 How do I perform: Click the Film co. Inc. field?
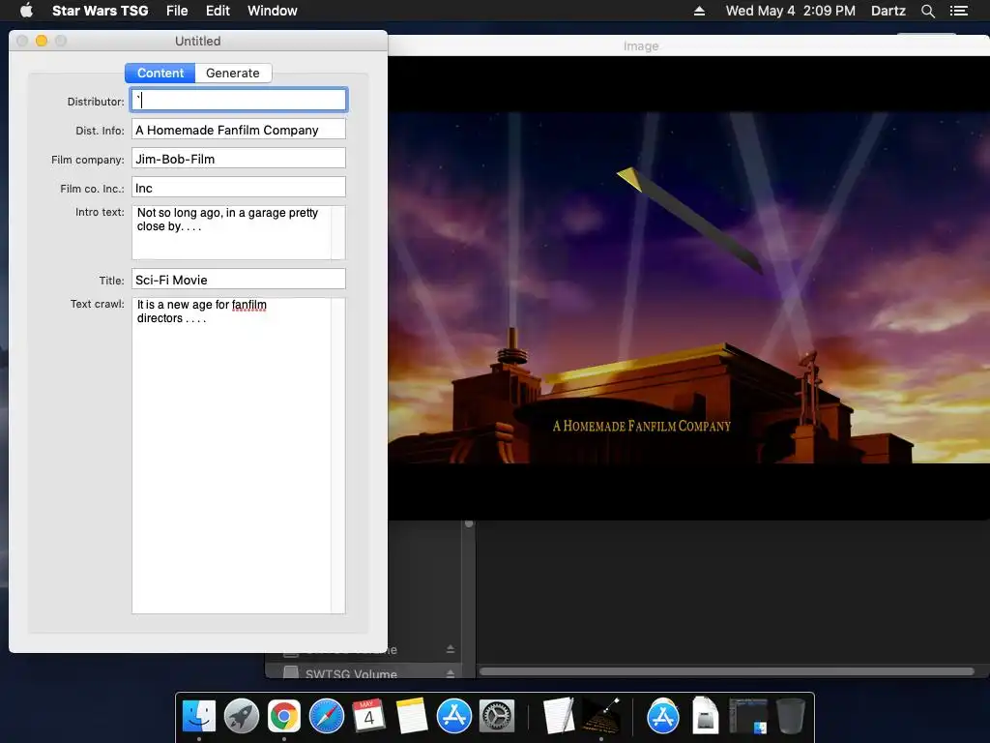coord(239,188)
